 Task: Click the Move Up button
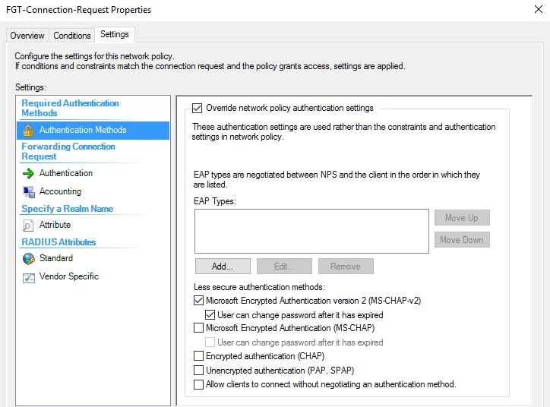click(462, 218)
